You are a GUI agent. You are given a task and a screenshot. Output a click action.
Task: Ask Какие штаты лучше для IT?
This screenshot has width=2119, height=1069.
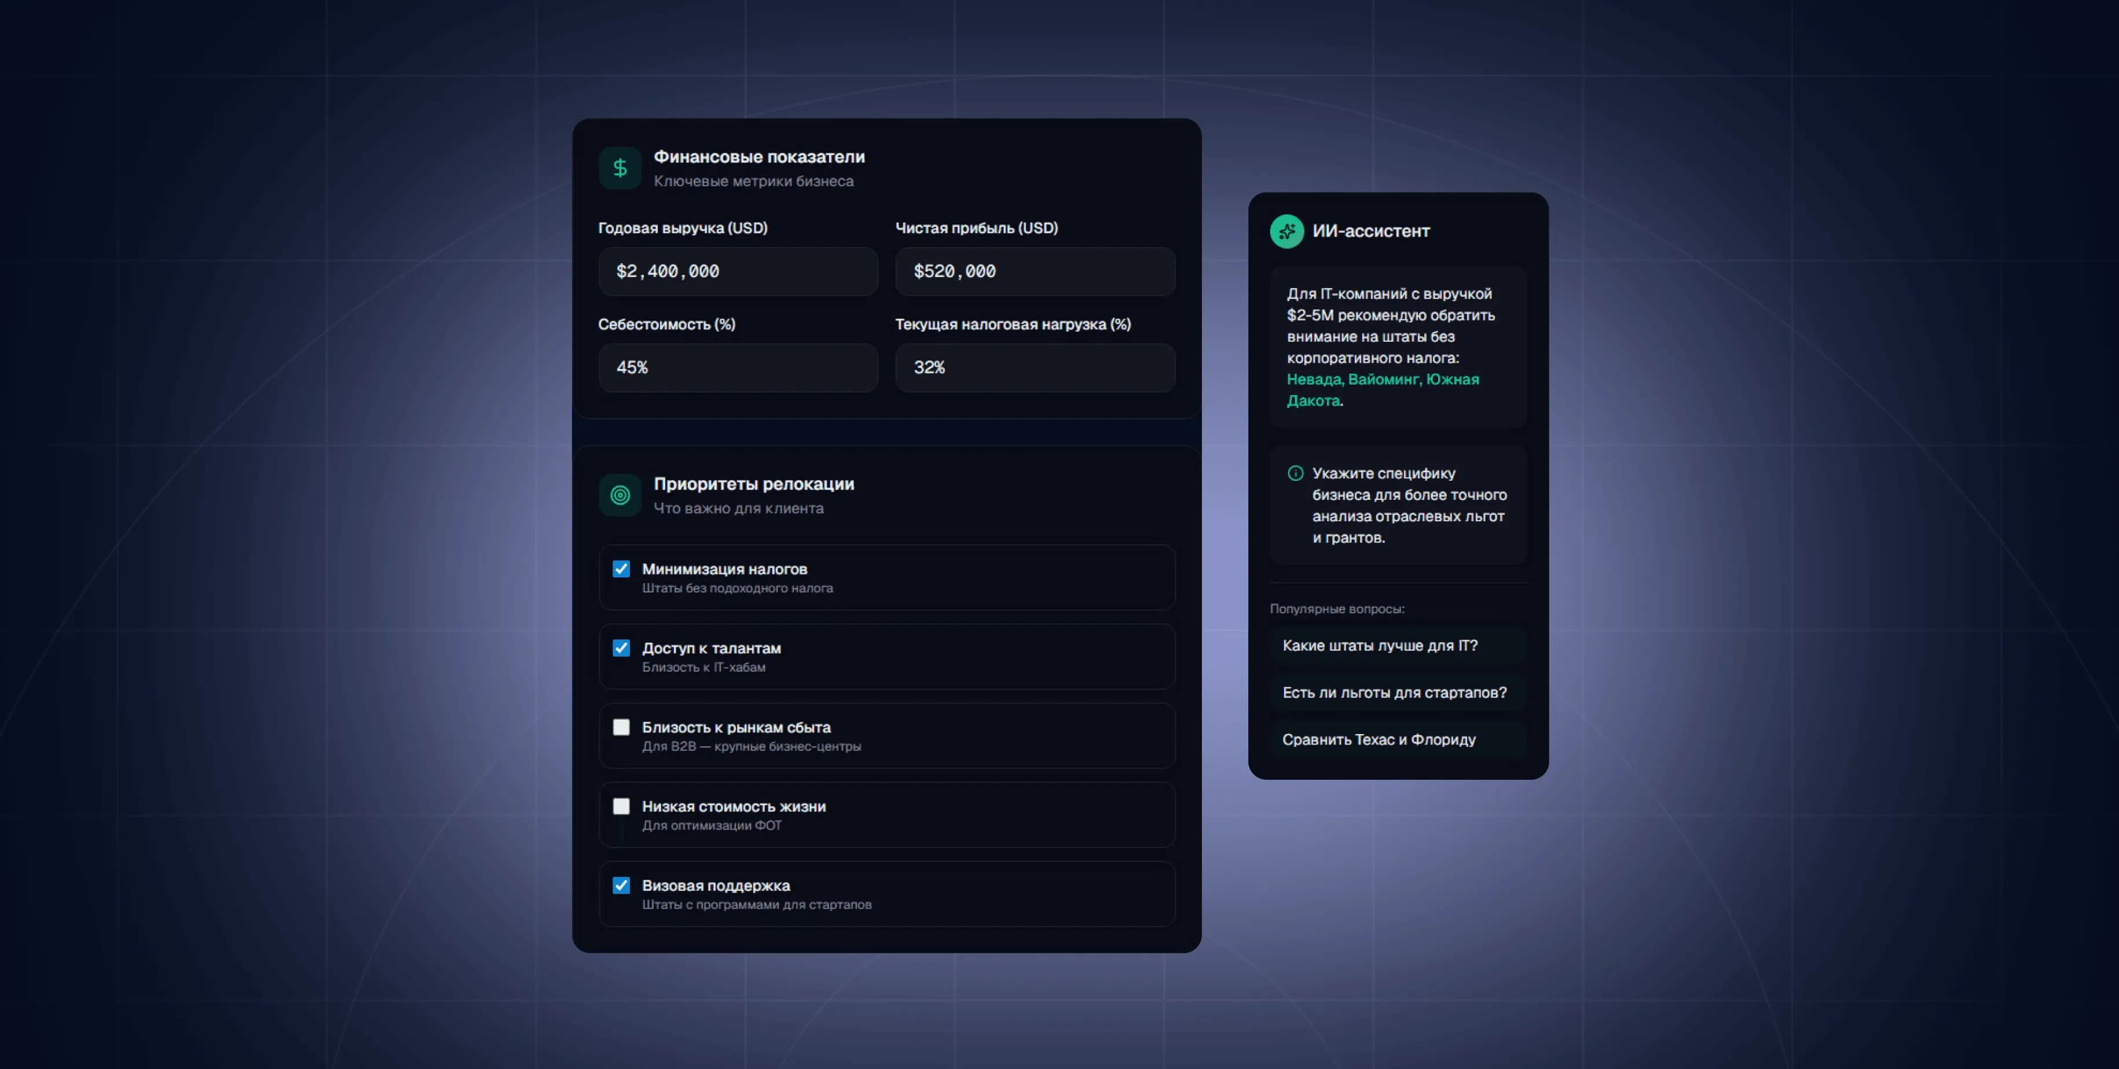[x=1398, y=646]
